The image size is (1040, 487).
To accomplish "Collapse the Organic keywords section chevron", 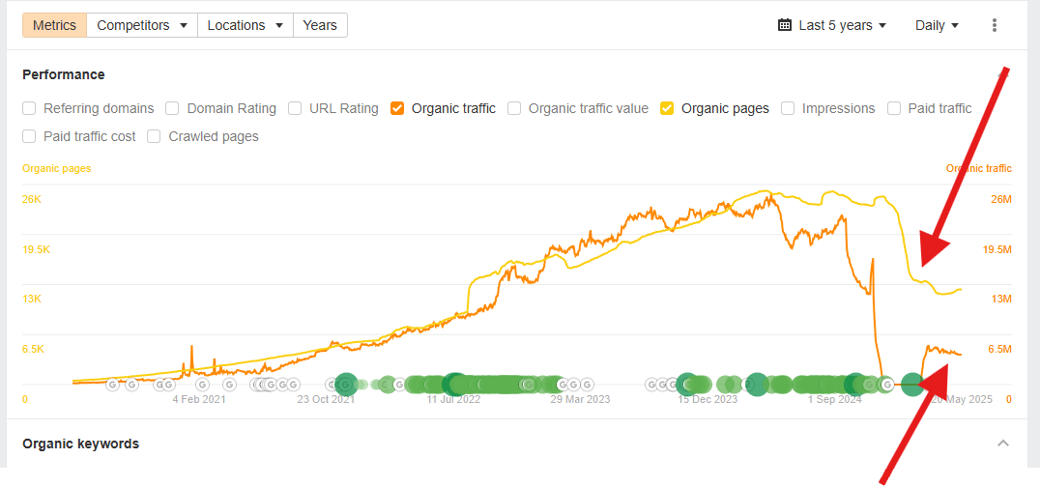I will point(1003,444).
